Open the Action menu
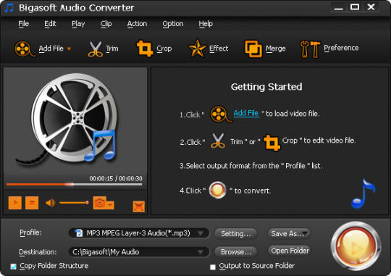391x276 pixels. point(137,24)
